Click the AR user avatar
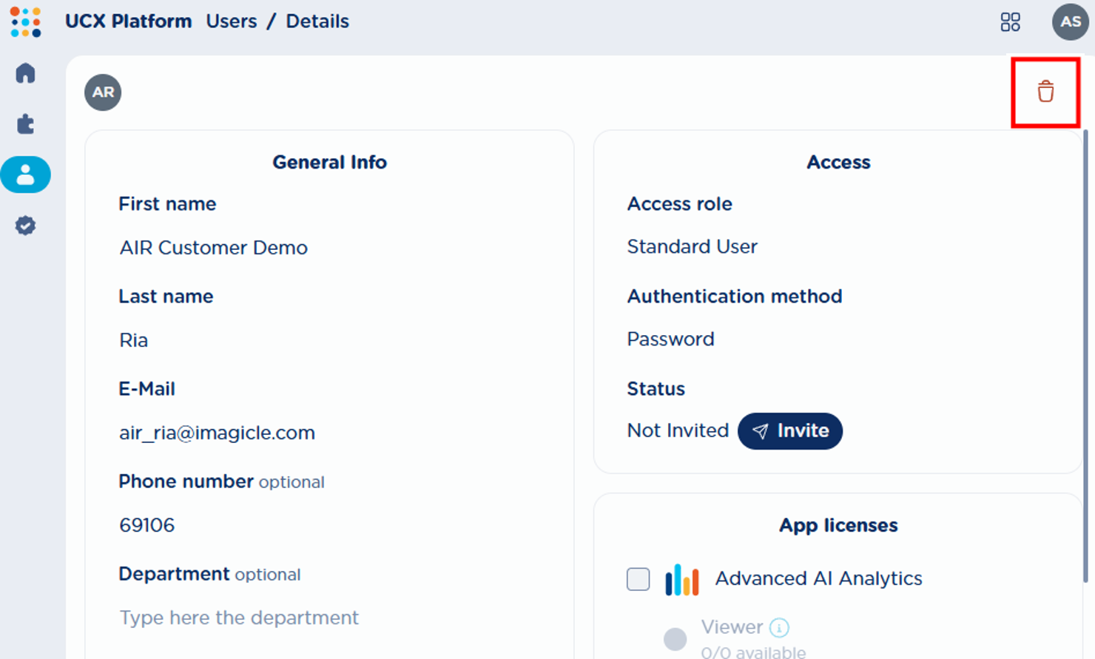 [103, 92]
